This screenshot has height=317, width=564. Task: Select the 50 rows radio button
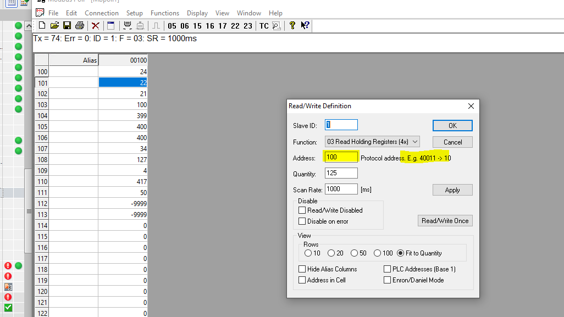(x=354, y=253)
